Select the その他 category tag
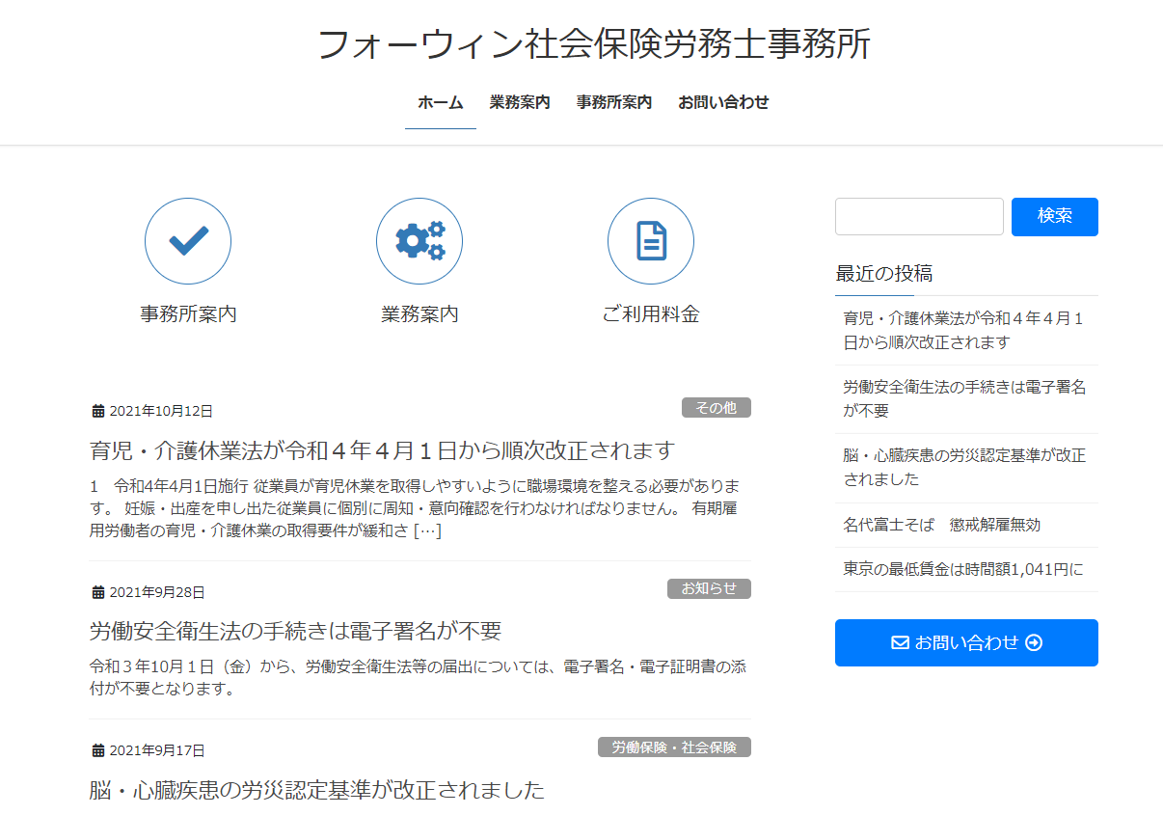The image size is (1163, 815). pyautogui.click(x=717, y=408)
